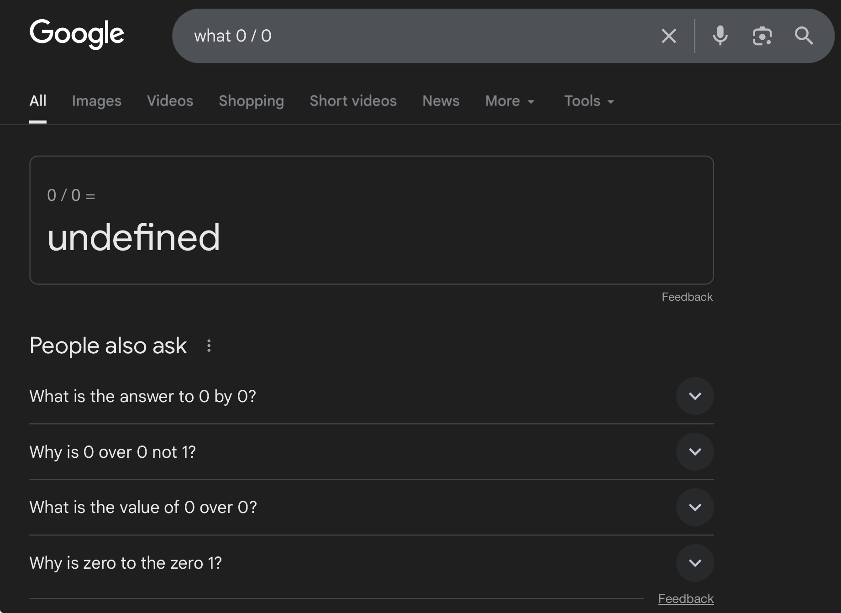Start voice search with microphone icon

coord(720,36)
